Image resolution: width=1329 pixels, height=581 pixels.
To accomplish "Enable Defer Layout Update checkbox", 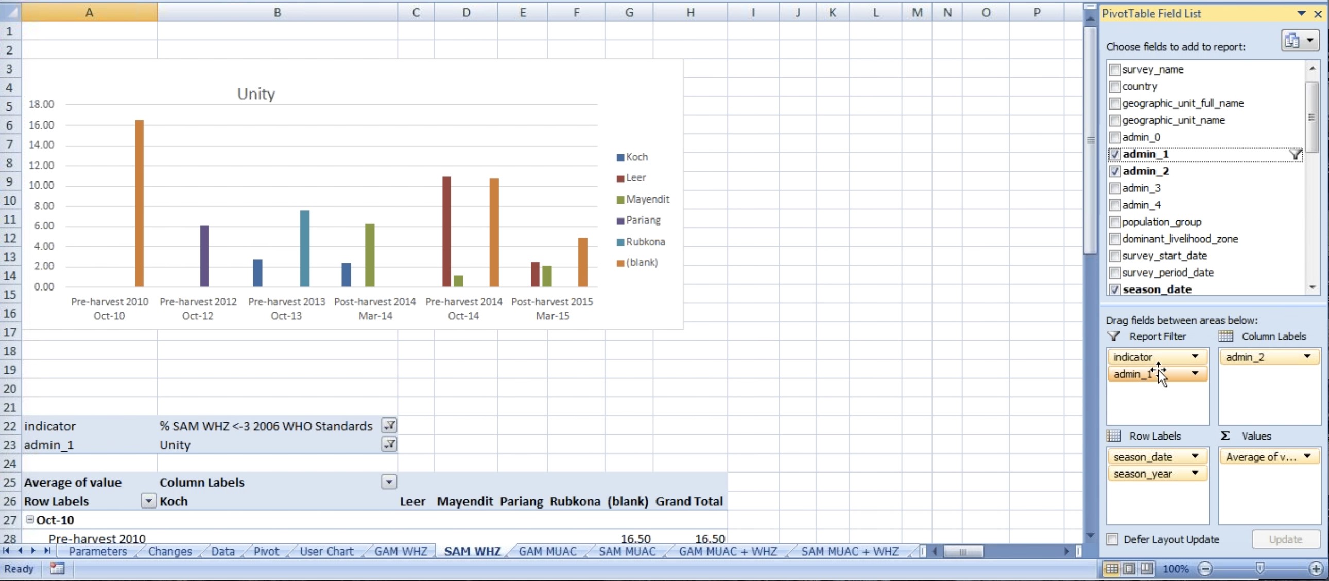I will [1112, 539].
